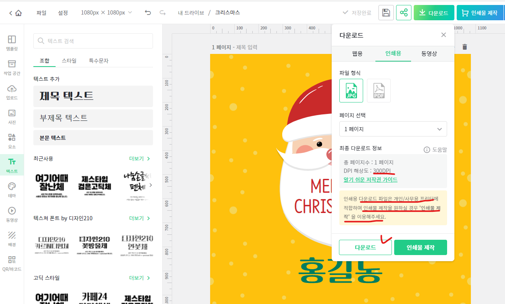
Task: Select the 텍스트 sidebar tool
Action: click(12, 165)
